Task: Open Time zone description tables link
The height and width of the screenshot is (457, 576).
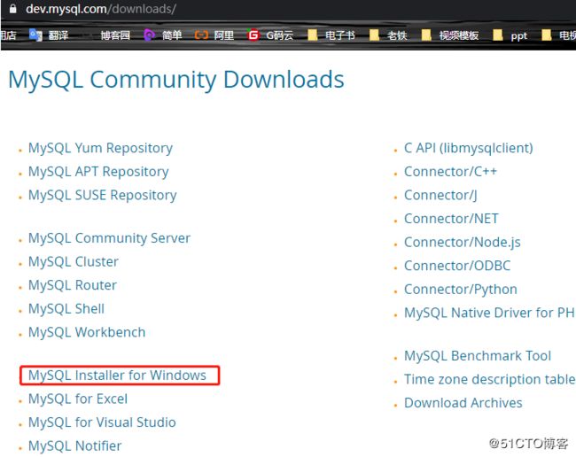Action: 490,379
